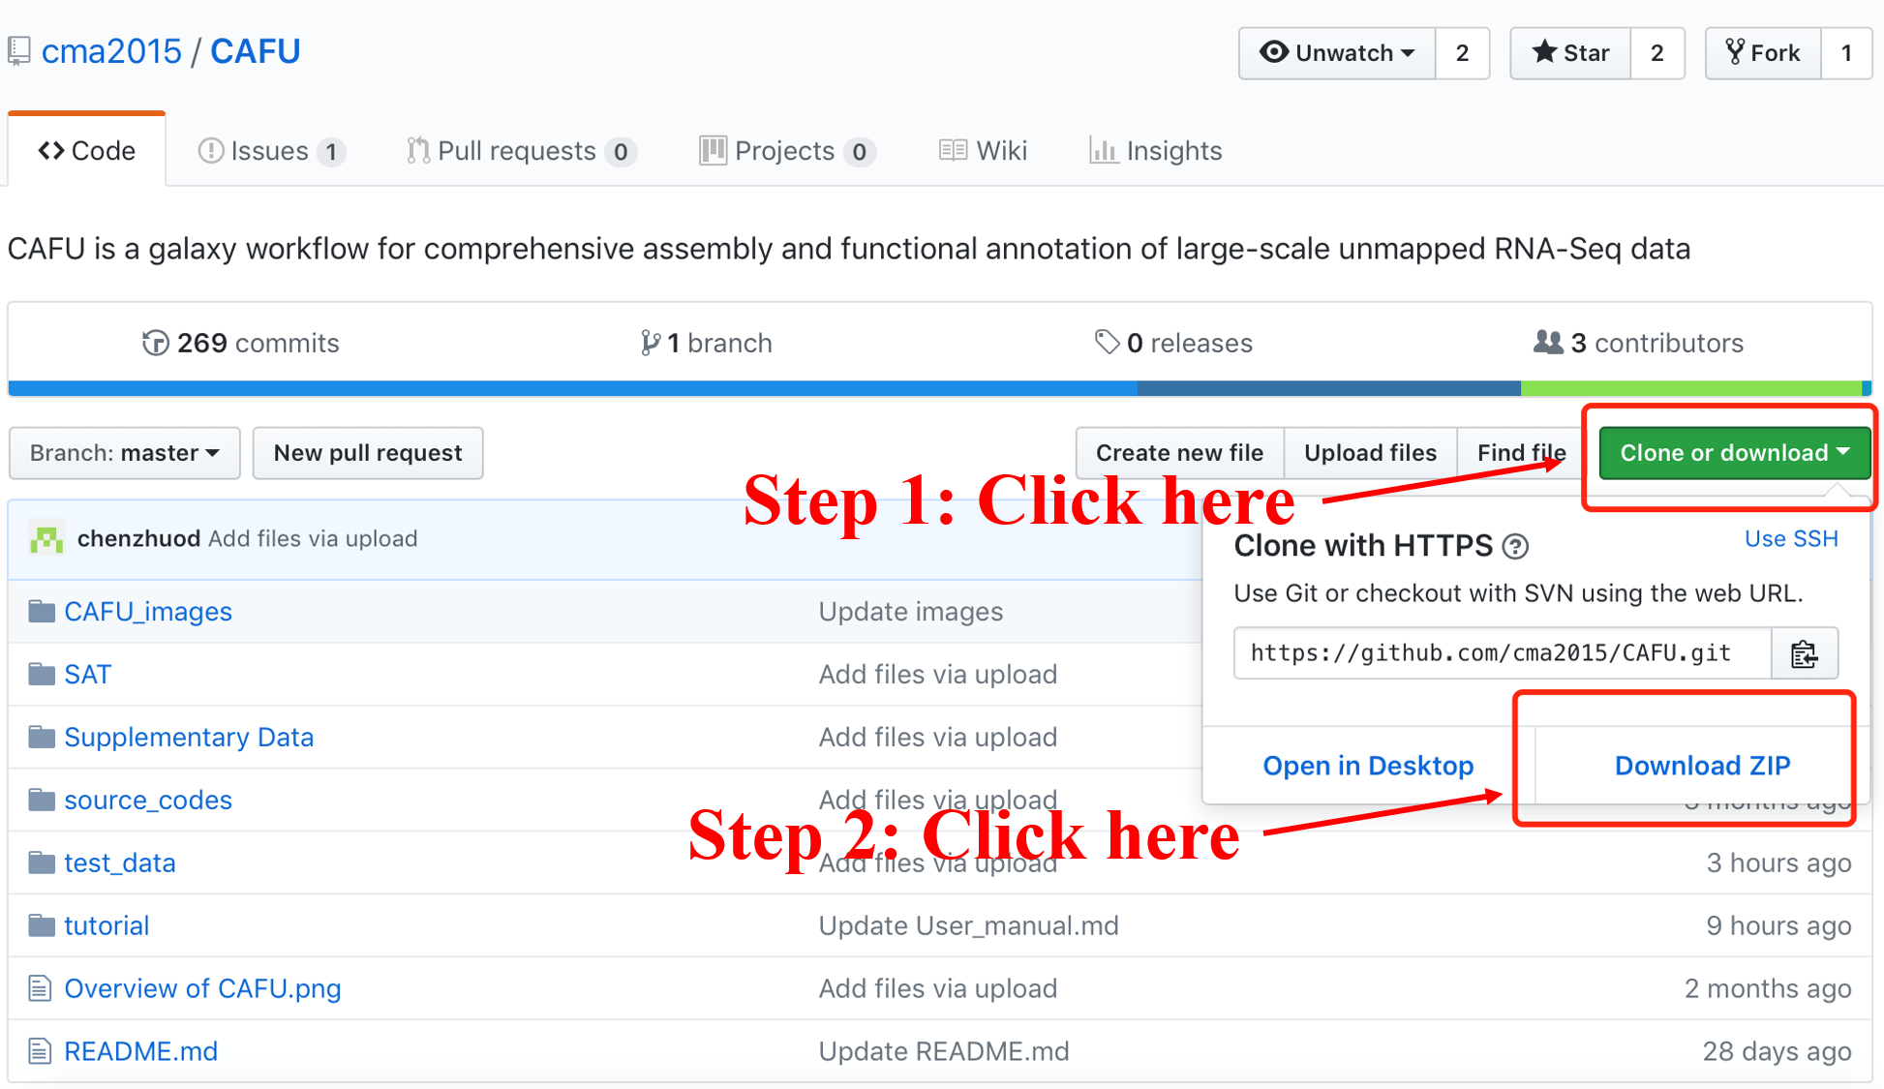The image size is (1884, 1089).
Task: Open the source_codes folder
Action: (148, 801)
